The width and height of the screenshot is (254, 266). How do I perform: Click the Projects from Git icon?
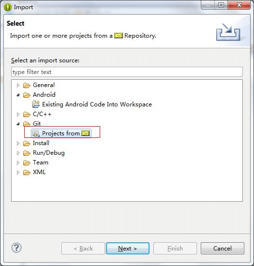pos(36,133)
